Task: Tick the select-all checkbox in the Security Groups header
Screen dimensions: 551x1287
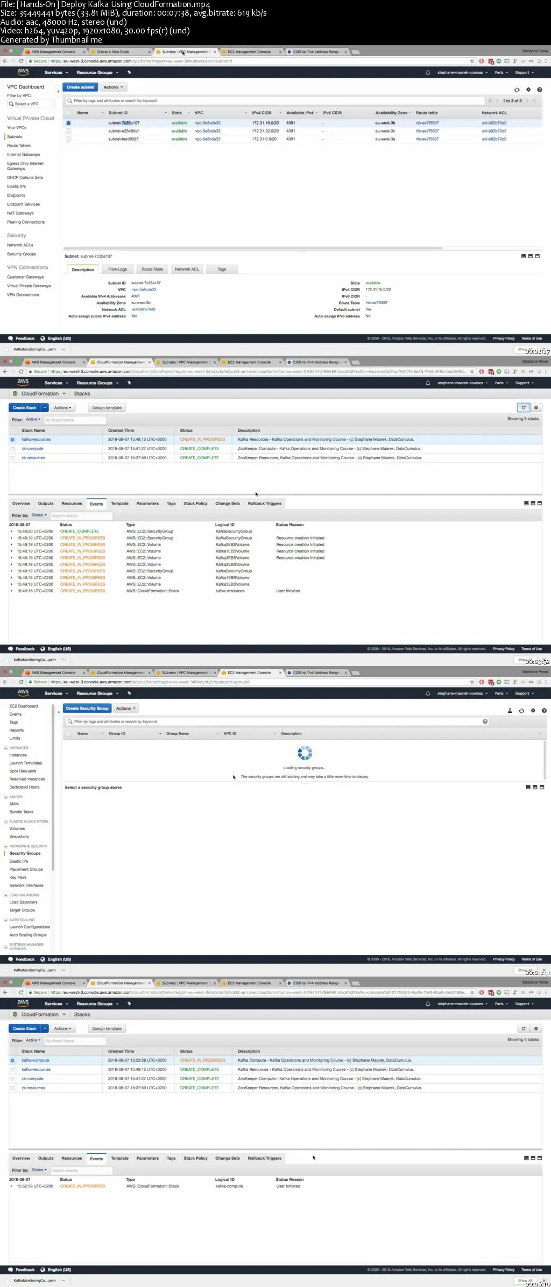Action: pyautogui.click(x=68, y=734)
